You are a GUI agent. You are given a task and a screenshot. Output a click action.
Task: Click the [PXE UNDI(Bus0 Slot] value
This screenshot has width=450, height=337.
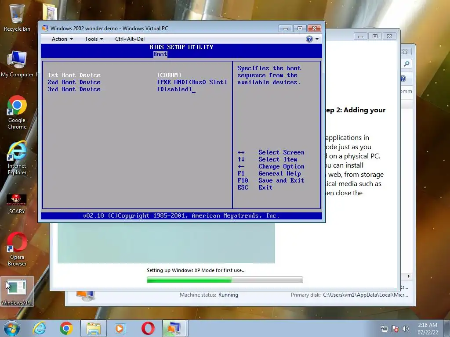tap(192, 82)
